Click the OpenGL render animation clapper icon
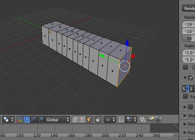195x140 pixels. [x=158, y=119]
